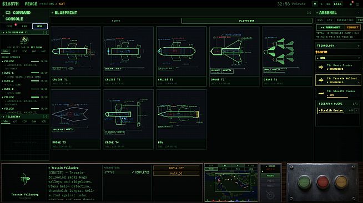363x203 pixels.
Task: Toggle LBL labels on the minimap
Action: click(224, 165)
